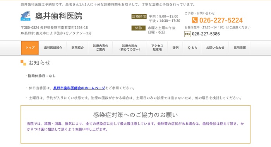
Task: Click the FAX icon badge
Action: click(187, 34)
